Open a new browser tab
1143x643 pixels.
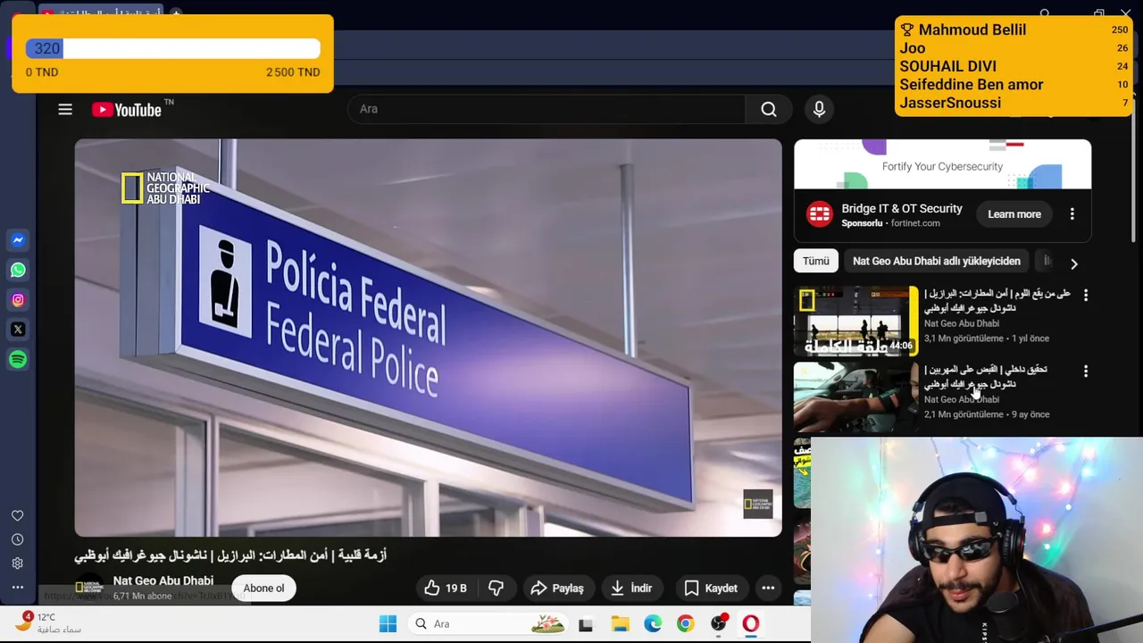coord(176,14)
